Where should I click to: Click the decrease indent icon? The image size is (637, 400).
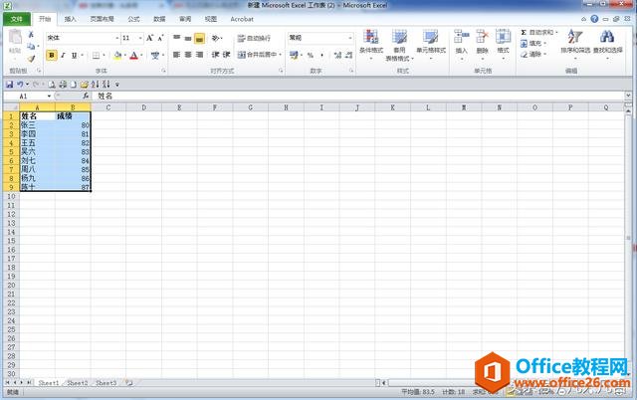[215, 55]
